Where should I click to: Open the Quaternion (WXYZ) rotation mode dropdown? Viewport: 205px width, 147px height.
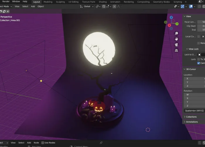[194, 111]
